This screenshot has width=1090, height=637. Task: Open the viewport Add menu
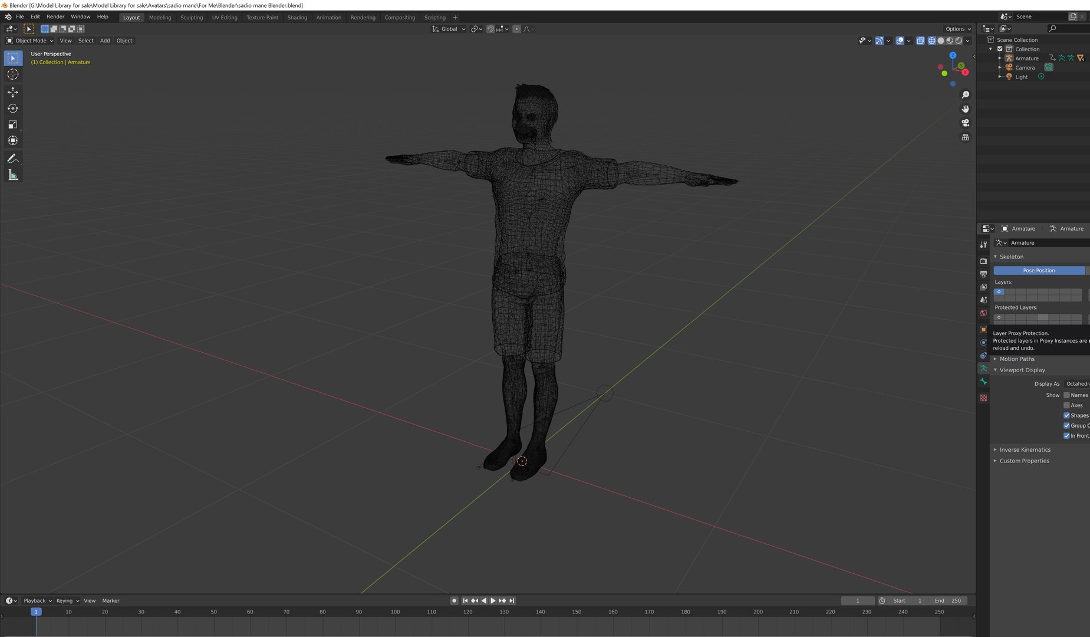click(105, 41)
